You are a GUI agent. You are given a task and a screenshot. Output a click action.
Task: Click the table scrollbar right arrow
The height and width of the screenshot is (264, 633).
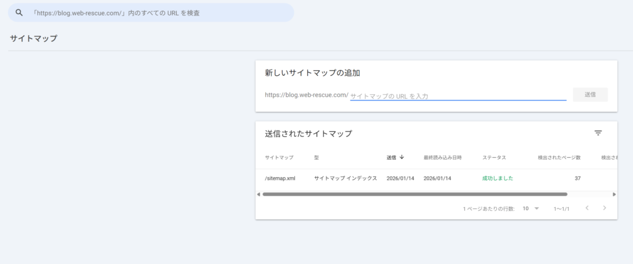(614, 194)
